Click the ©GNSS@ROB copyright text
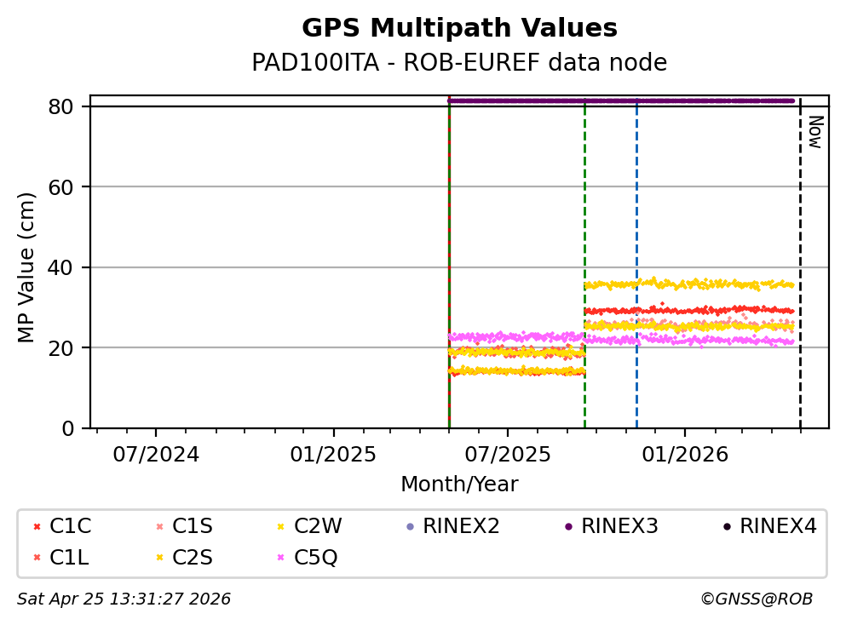 [756, 599]
